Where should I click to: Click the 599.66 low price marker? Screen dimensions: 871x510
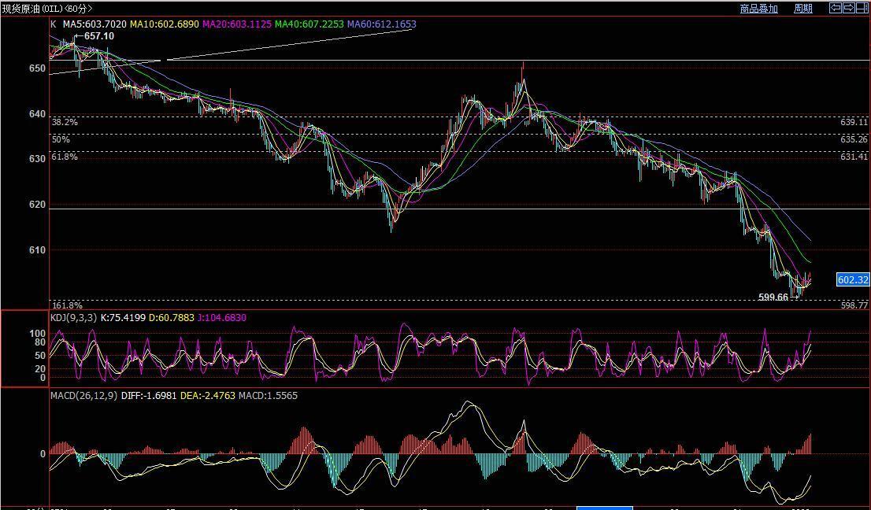(773, 297)
